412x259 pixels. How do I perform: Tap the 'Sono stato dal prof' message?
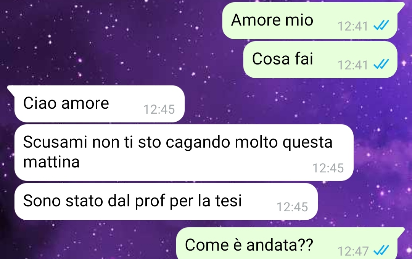point(166,201)
